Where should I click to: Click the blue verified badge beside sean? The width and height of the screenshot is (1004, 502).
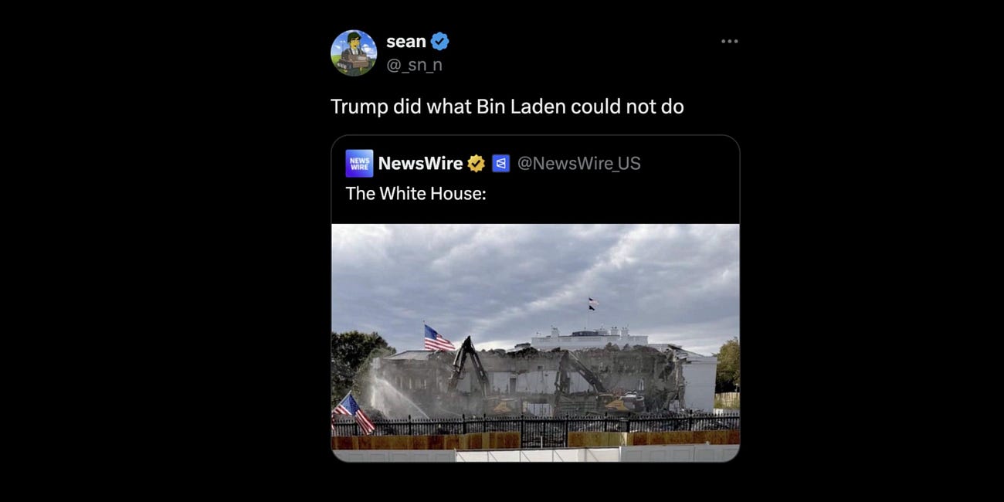pyautogui.click(x=439, y=42)
